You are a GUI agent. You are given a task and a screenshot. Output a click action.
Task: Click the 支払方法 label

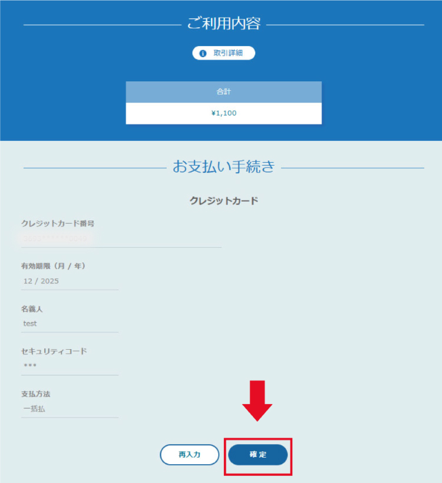coord(36,394)
